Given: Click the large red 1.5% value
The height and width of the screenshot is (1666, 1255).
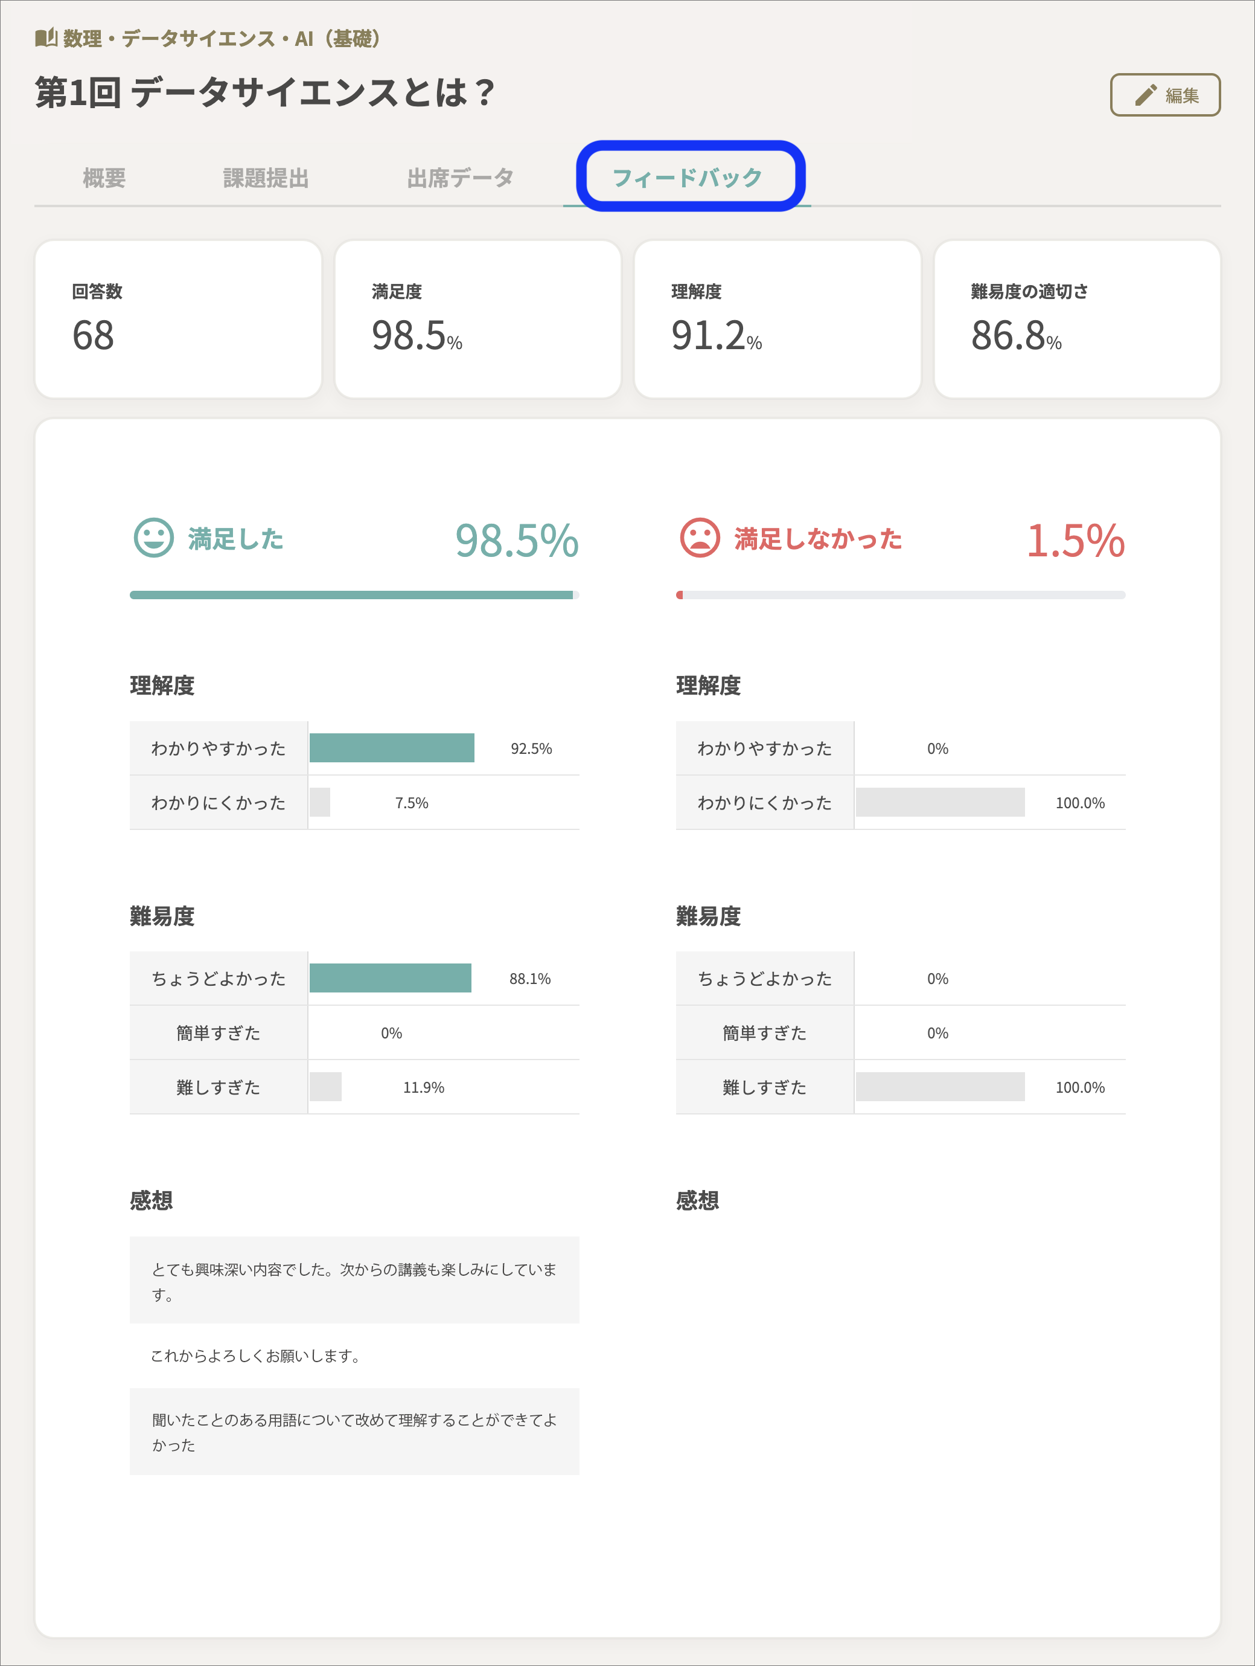Looking at the screenshot, I should [x=1076, y=541].
